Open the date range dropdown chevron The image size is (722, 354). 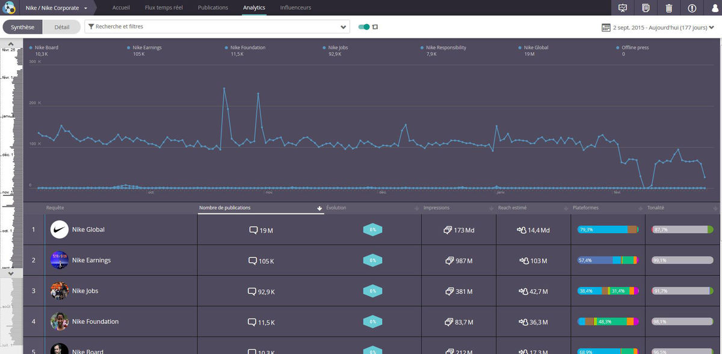[x=711, y=28]
